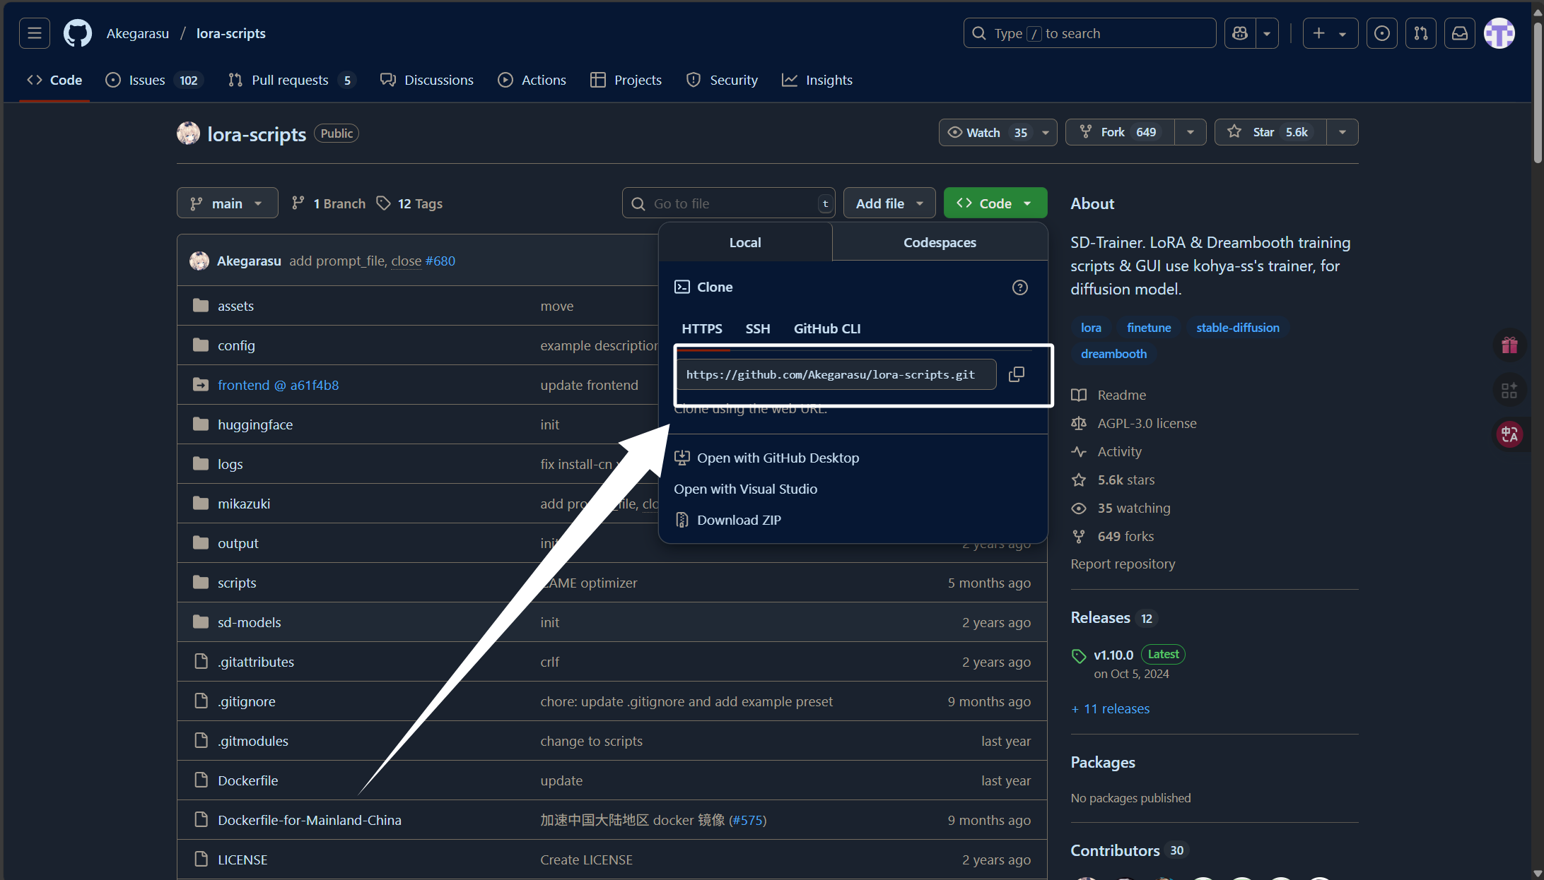The width and height of the screenshot is (1544, 880).
Task: Click the lora topic tag
Action: 1091,328
